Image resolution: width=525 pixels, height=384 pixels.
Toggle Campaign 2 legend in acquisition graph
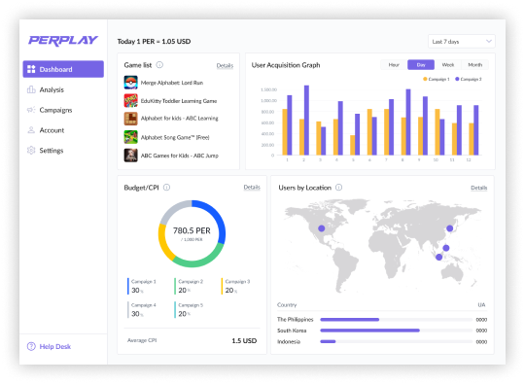click(468, 79)
